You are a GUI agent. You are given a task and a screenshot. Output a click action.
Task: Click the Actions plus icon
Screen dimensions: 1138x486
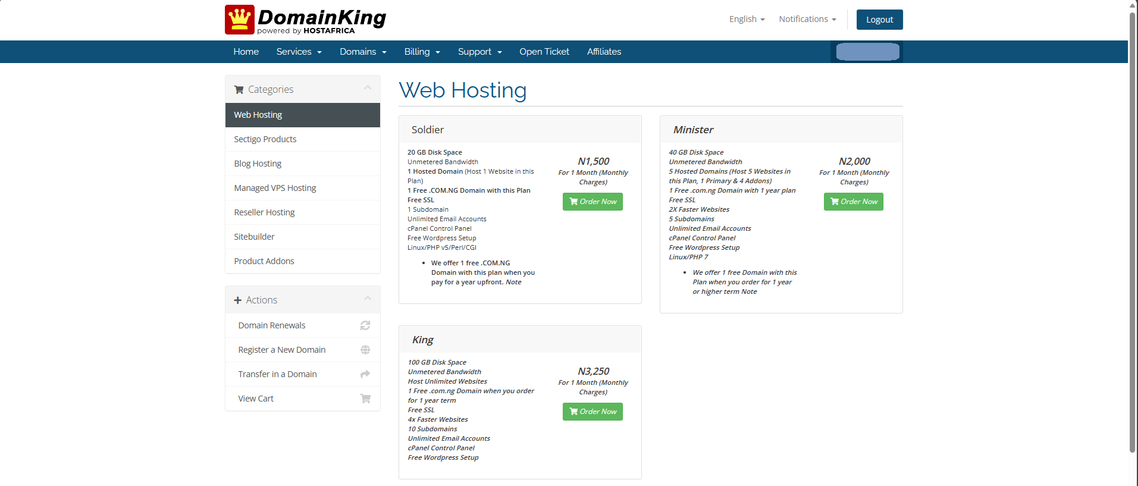(x=238, y=300)
